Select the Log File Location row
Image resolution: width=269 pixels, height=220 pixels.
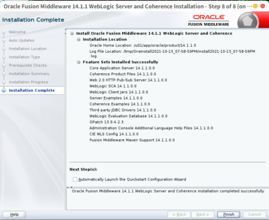tap(172, 54)
